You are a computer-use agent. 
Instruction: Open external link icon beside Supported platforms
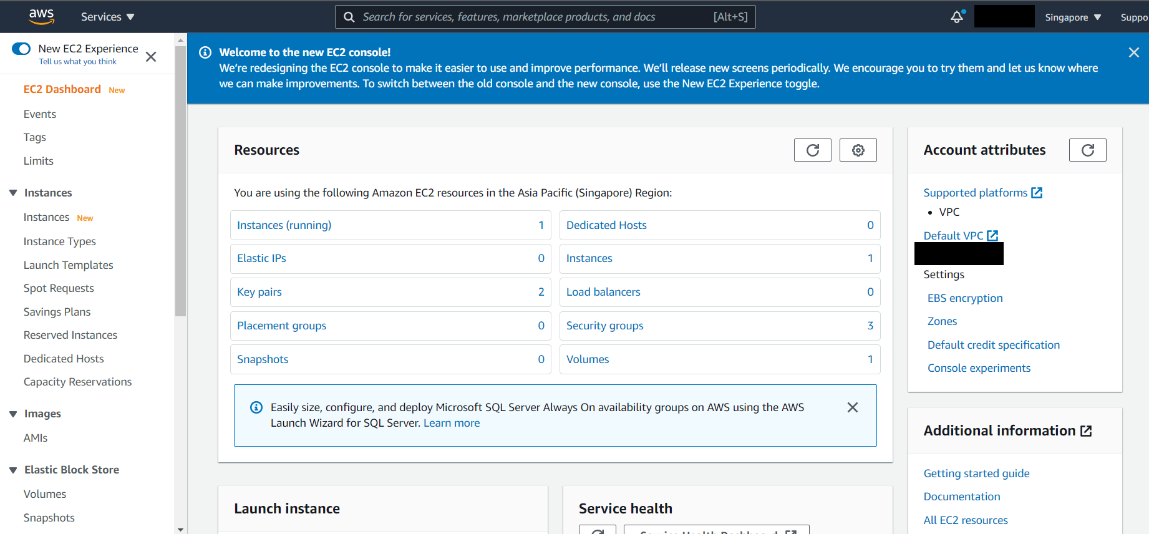pos(1037,193)
